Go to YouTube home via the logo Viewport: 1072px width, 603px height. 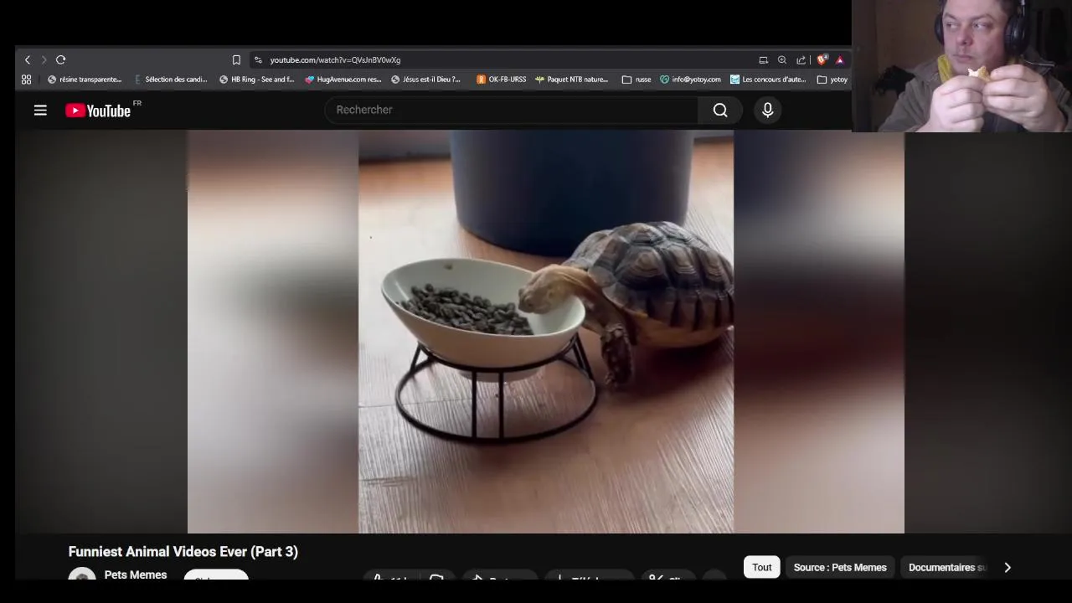click(x=99, y=111)
